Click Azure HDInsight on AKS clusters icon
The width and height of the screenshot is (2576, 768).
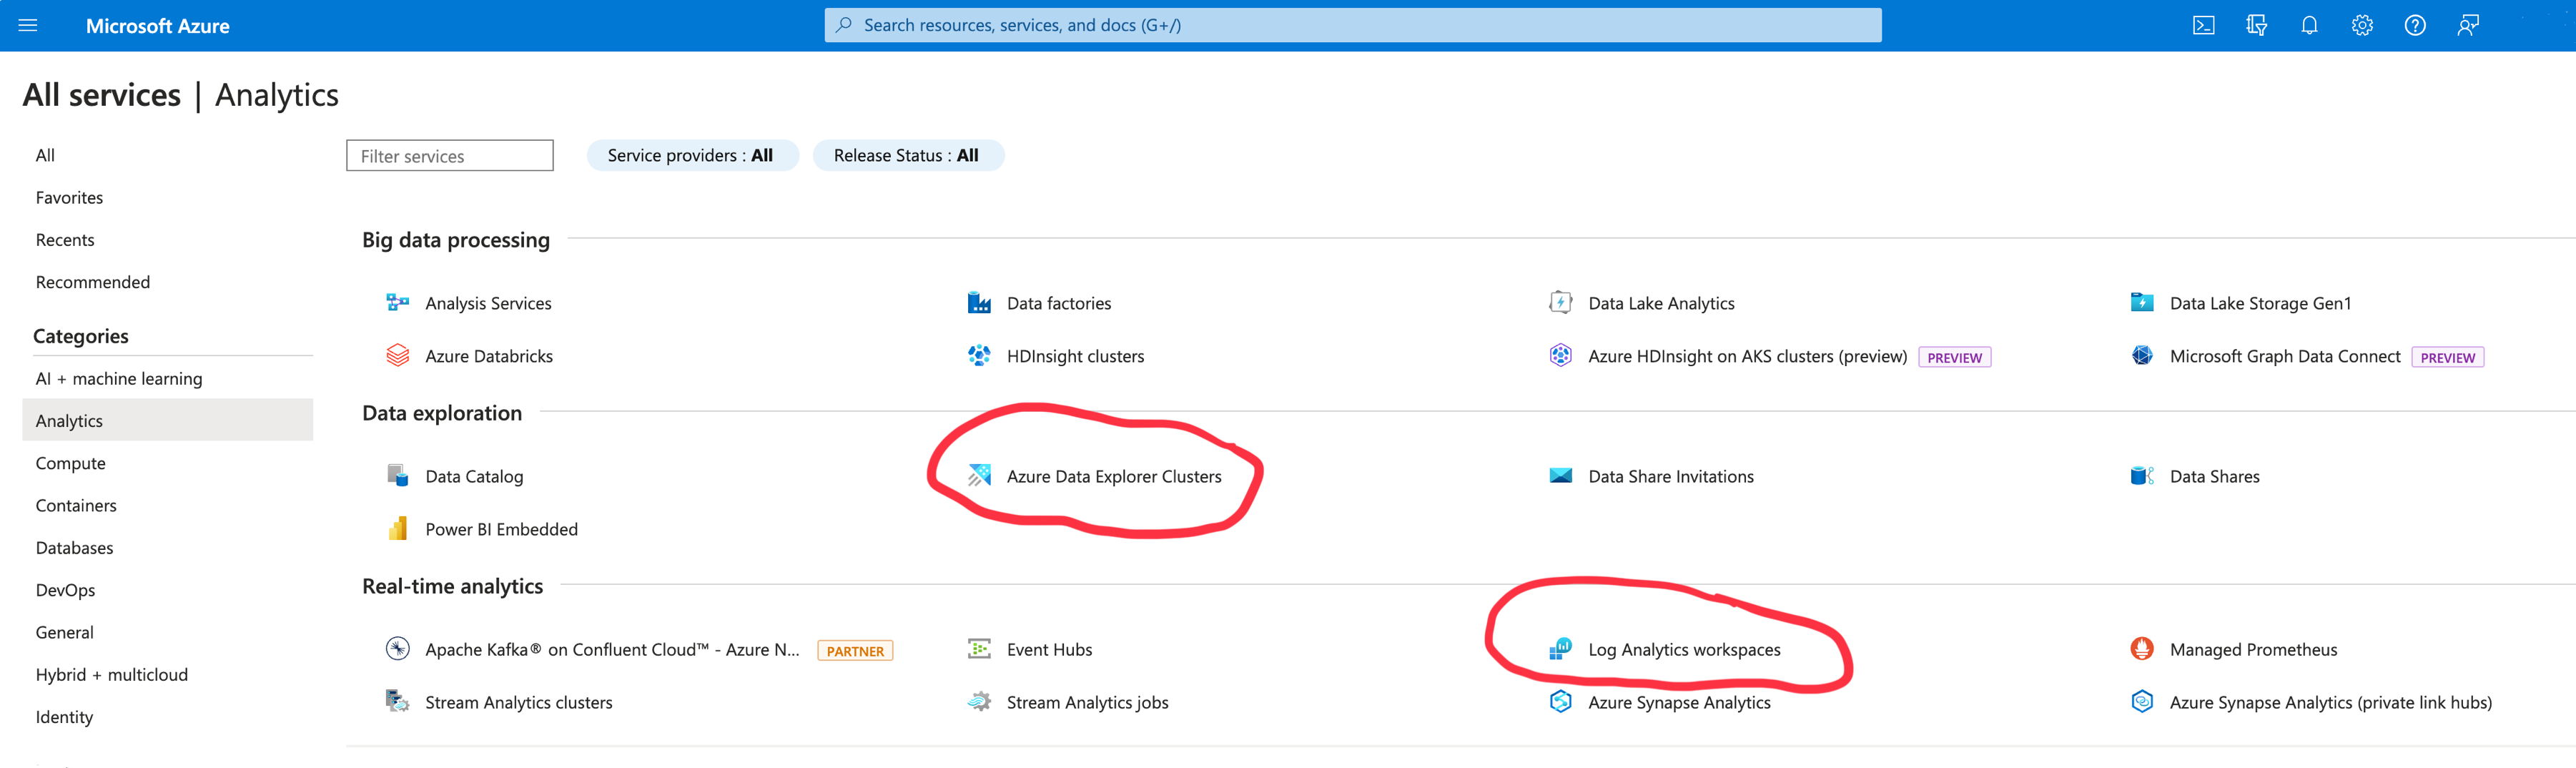point(1560,355)
